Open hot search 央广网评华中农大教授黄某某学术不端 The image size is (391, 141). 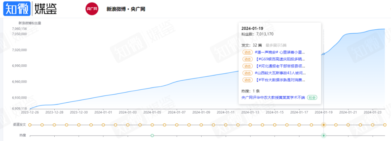tap(273, 98)
